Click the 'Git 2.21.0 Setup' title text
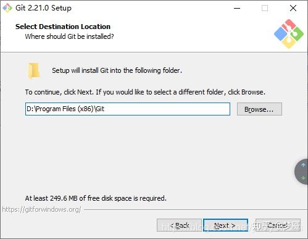The image size is (308, 239). 43,8
